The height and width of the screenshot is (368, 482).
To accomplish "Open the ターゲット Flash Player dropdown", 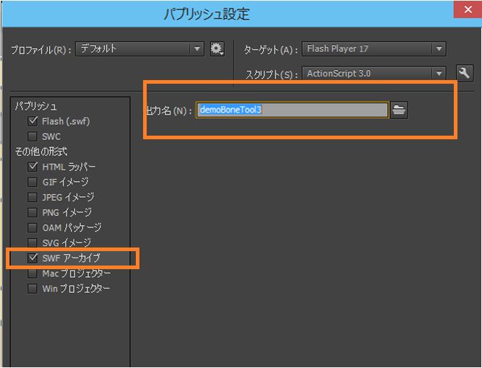I will coord(374,49).
